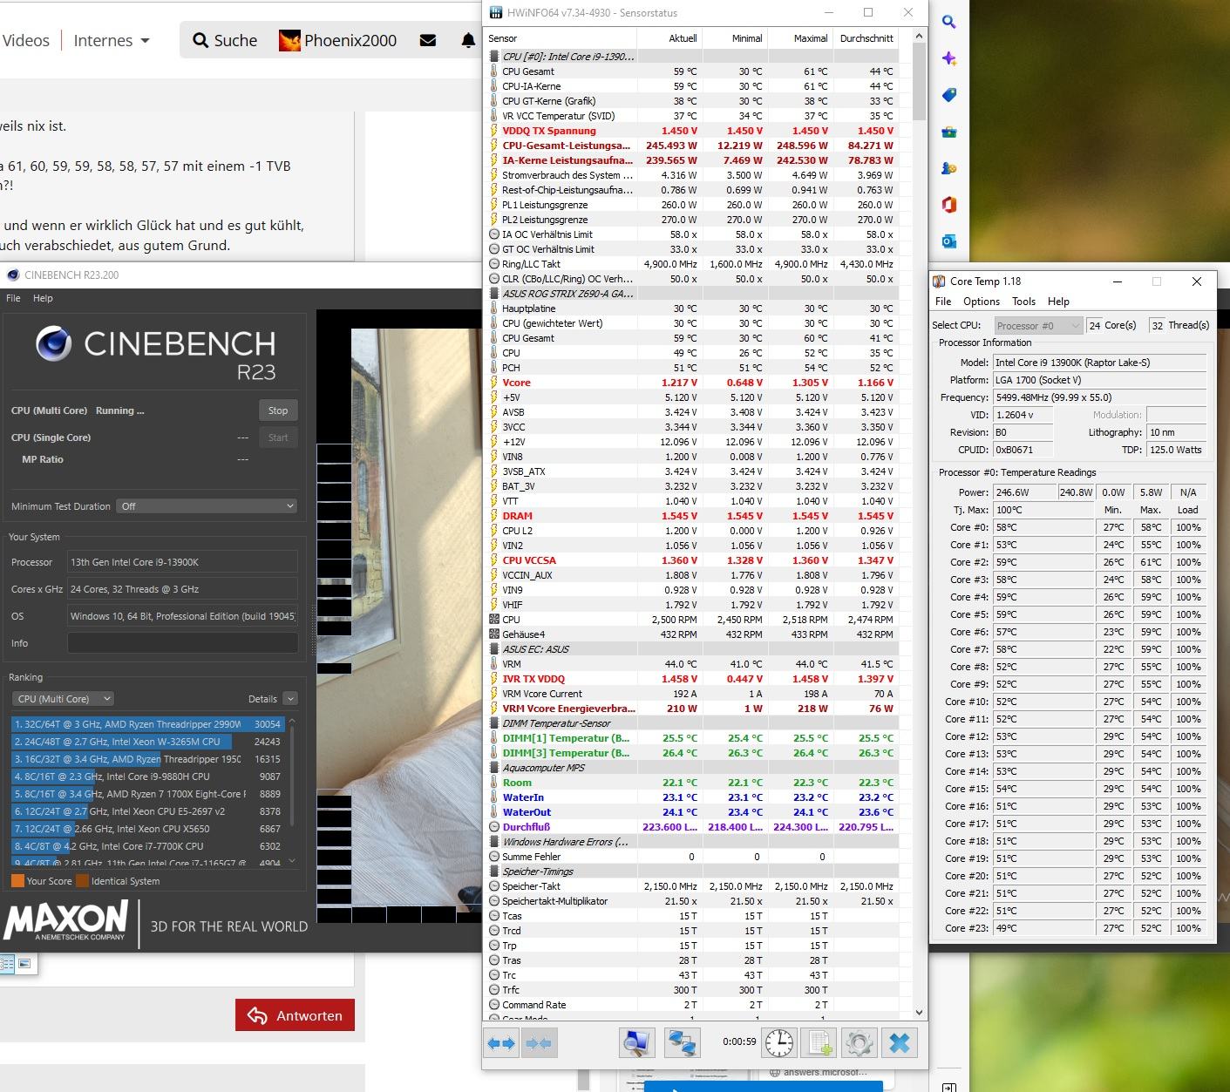Image resolution: width=1230 pixels, height=1092 pixels.
Task: Click the collapse columns arrows icon in HWiNFO
Action: pyautogui.click(x=539, y=1043)
